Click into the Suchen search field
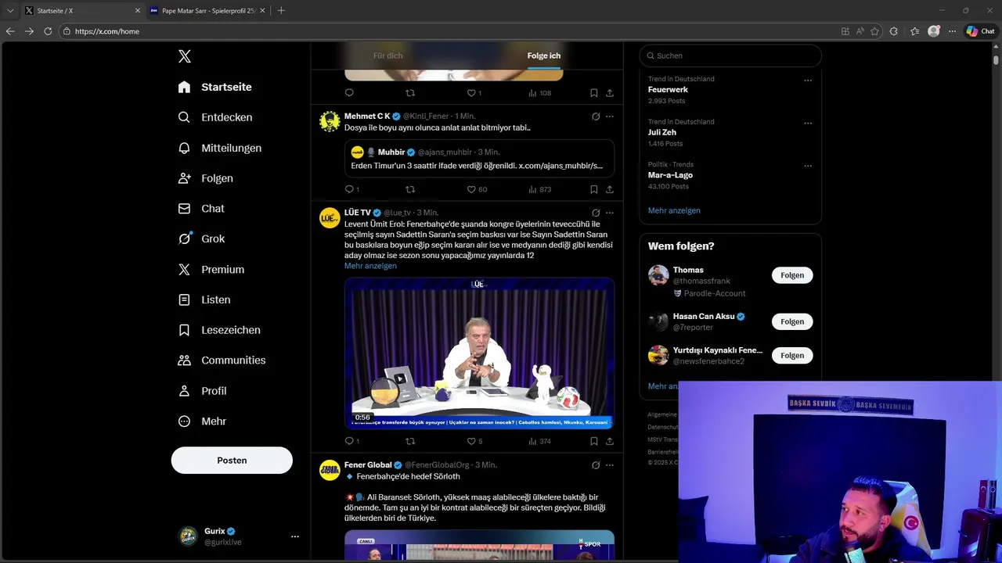This screenshot has height=563, width=1002. [730, 56]
